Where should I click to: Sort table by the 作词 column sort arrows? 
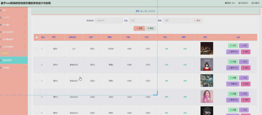click(x=150, y=37)
